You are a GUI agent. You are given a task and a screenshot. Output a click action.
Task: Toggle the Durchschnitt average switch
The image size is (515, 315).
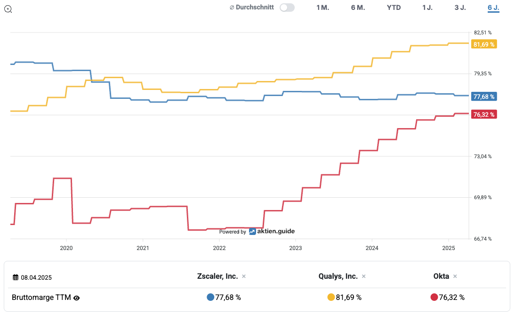coord(287,8)
